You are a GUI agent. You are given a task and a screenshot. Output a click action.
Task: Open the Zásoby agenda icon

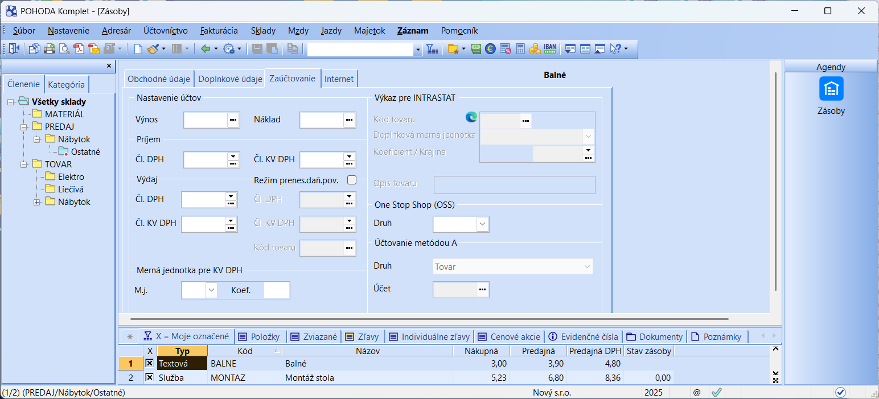(831, 89)
